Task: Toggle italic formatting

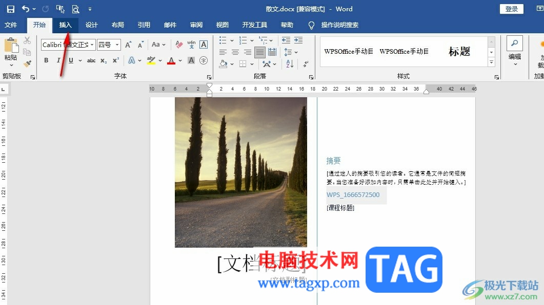Action: 58,60
